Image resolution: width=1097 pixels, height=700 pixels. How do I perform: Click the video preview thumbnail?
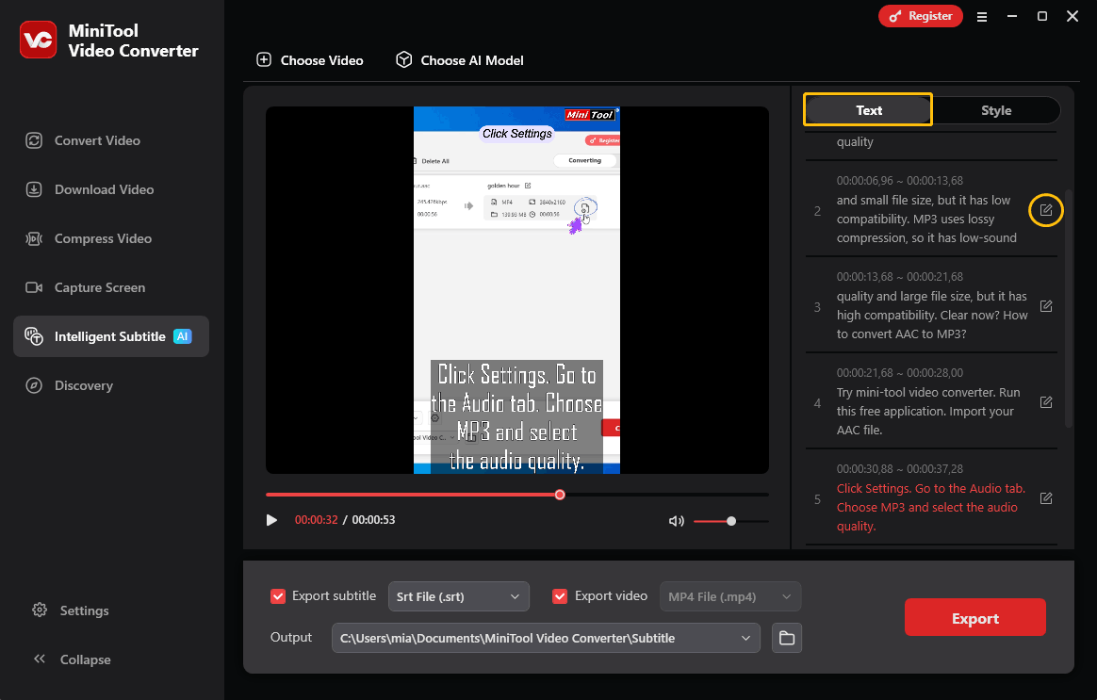tap(517, 290)
